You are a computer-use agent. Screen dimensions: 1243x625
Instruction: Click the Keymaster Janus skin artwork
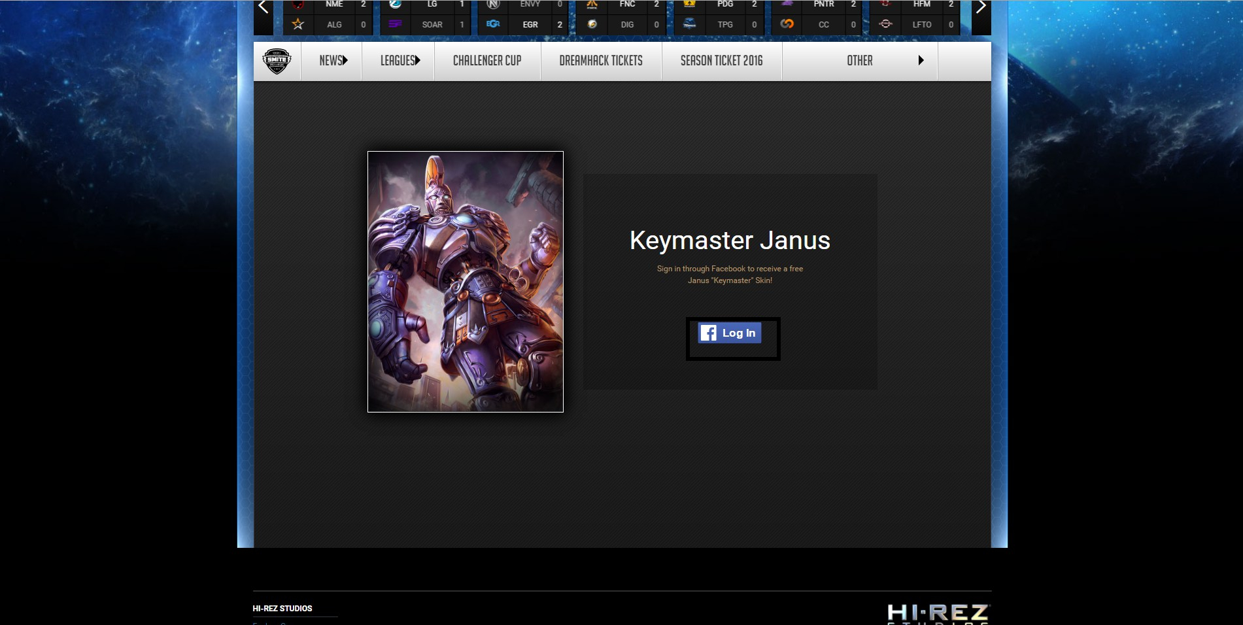[x=466, y=282]
